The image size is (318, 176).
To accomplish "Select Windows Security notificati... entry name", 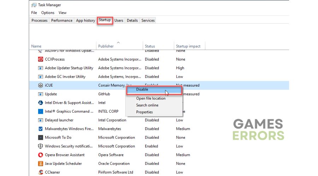I will coord(69,146).
